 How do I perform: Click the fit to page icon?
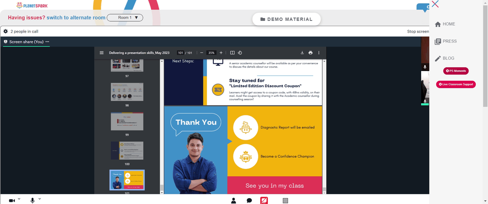tap(232, 53)
